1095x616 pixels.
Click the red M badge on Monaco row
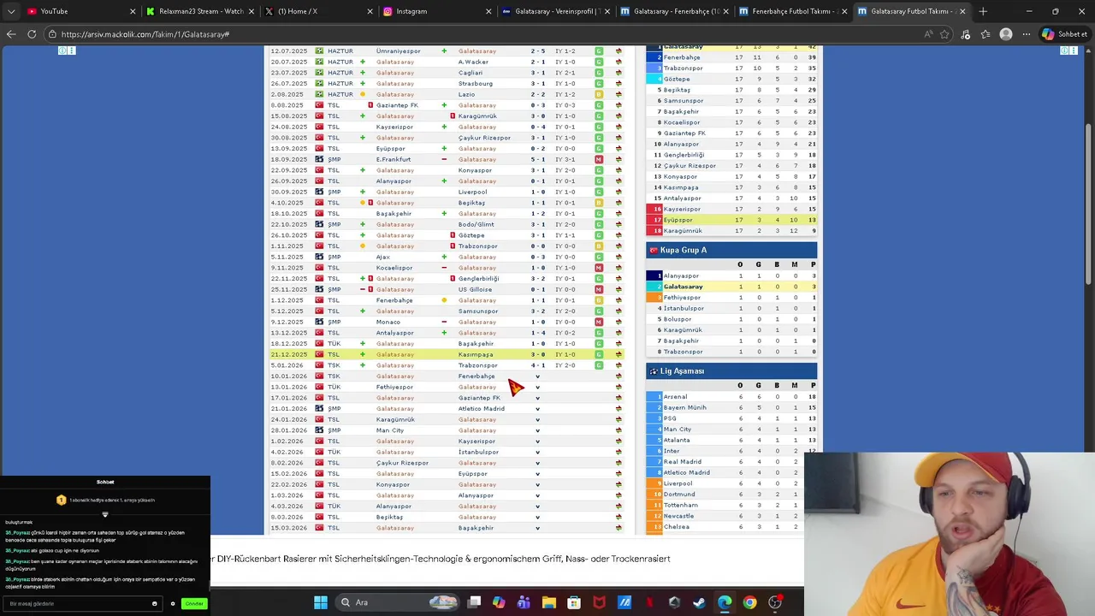point(599,322)
